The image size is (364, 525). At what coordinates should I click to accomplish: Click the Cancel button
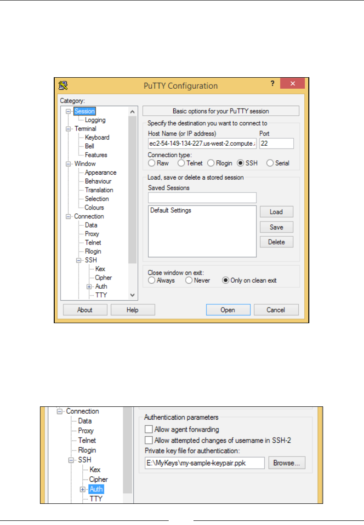click(276, 310)
